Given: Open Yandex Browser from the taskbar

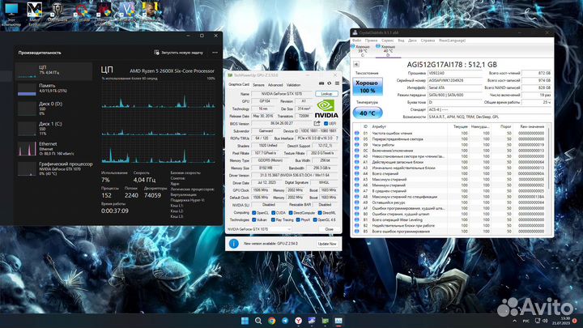Looking at the screenshot, I should point(298,321).
